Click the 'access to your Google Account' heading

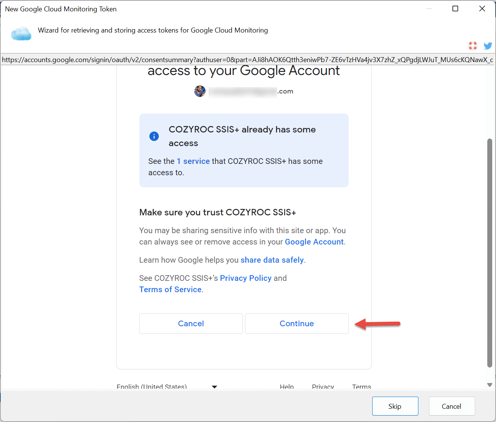(244, 71)
